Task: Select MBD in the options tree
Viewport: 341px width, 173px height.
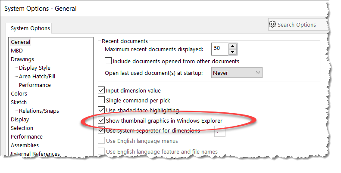Action: pos(17,51)
